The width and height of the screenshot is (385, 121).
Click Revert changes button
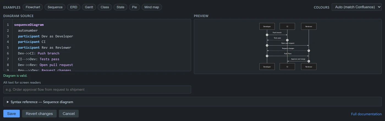[39, 114]
